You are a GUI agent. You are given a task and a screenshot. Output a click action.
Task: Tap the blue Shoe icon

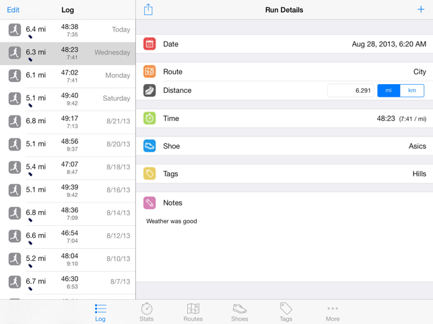tap(149, 146)
